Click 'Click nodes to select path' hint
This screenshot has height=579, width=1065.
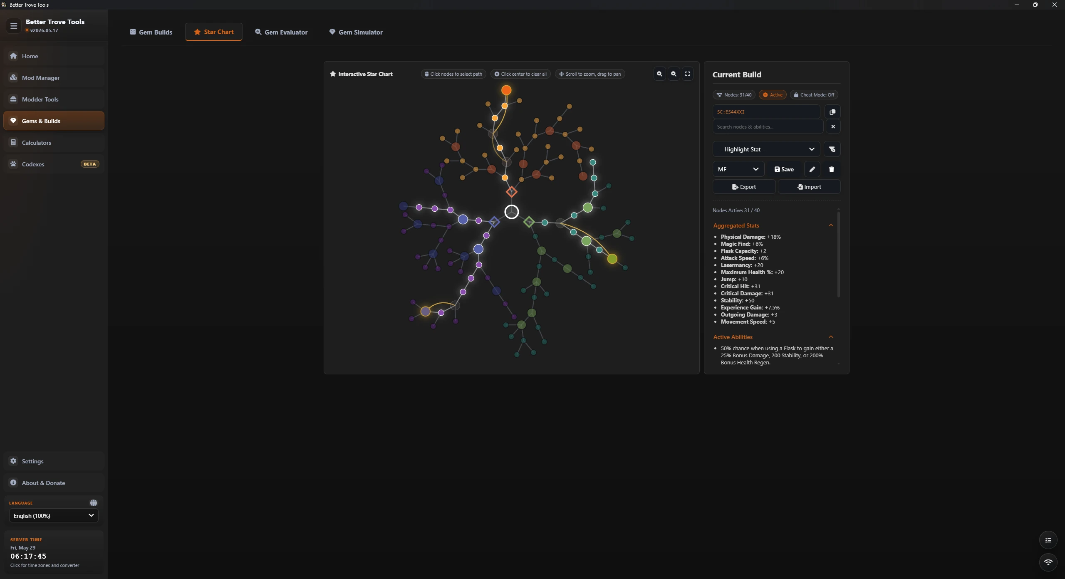(x=453, y=74)
